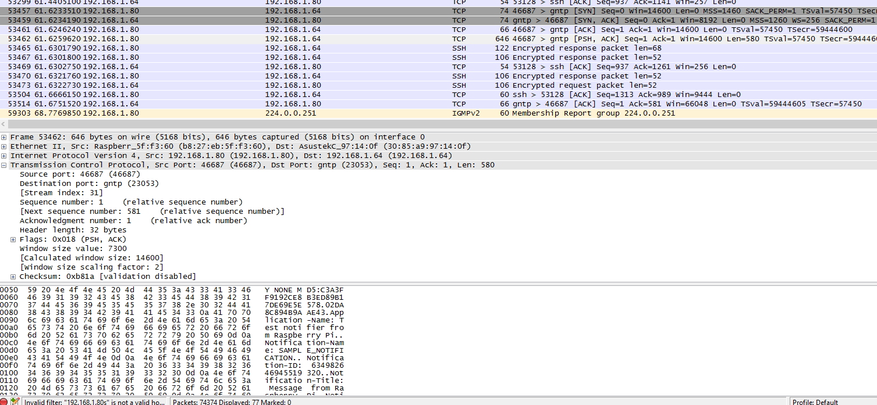
Task: Expand the Ethernet II section
Action: [5, 146]
